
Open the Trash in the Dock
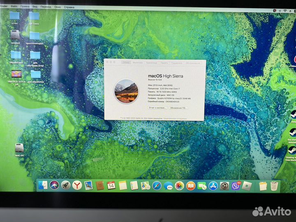coord(274,186)
